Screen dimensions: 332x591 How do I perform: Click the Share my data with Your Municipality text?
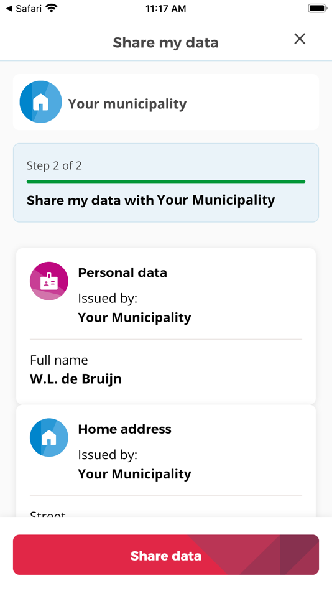pyautogui.click(x=150, y=200)
